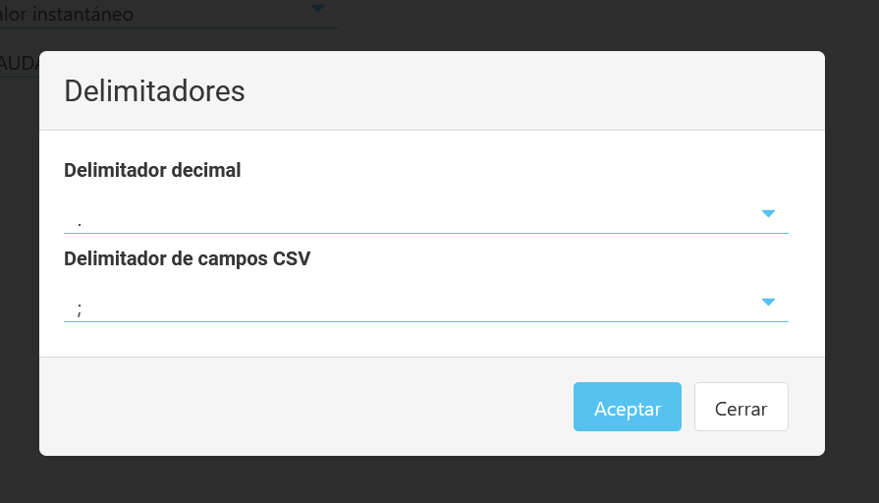The width and height of the screenshot is (879, 503).
Task: Click the blue Aceptar button
Action: tap(627, 407)
